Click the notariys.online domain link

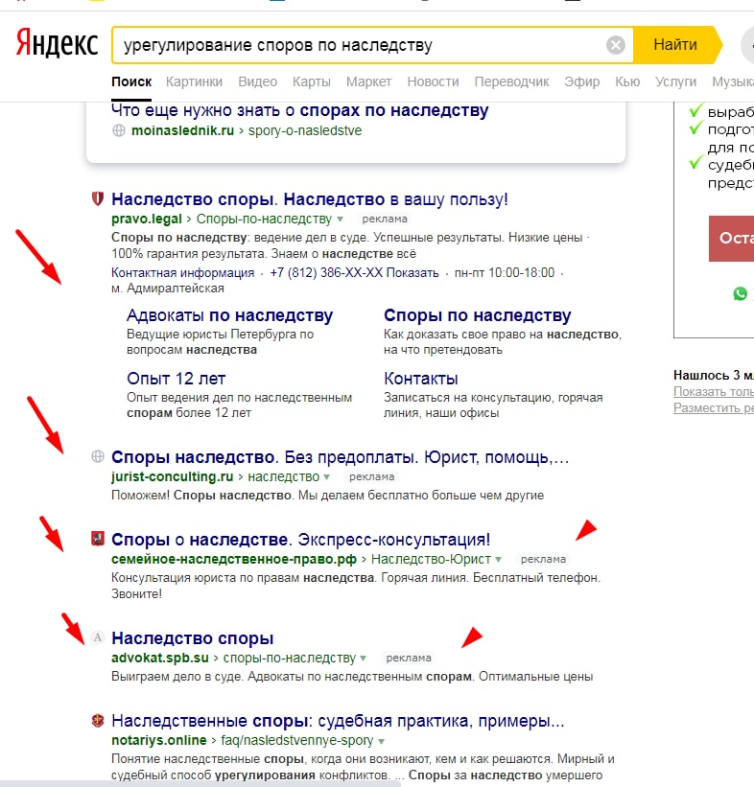[158, 740]
